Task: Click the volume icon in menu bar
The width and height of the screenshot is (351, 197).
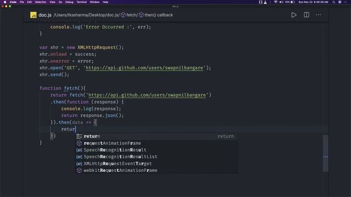Action: click(281, 2)
